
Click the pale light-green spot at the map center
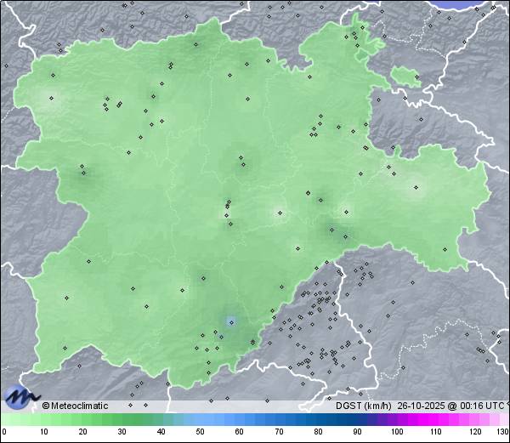click(x=278, y=213)
